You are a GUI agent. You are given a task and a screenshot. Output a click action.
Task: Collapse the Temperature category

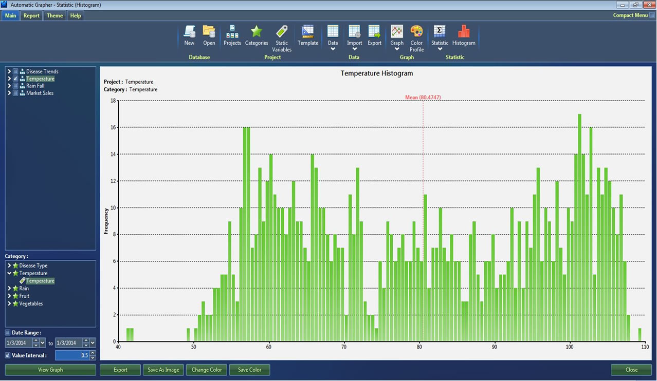tap(9, 273)
